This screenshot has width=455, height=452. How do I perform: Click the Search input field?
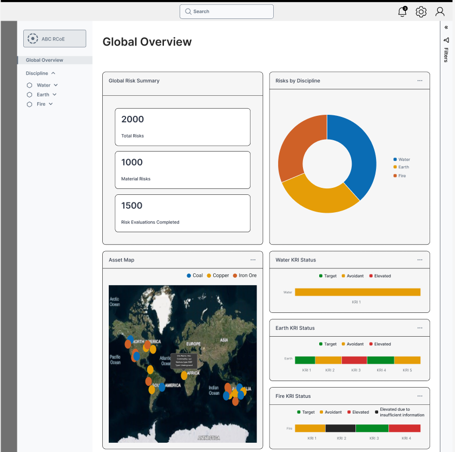(226, 11)
